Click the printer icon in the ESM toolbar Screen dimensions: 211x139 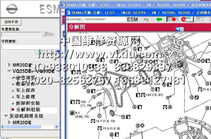coord(146,19)
